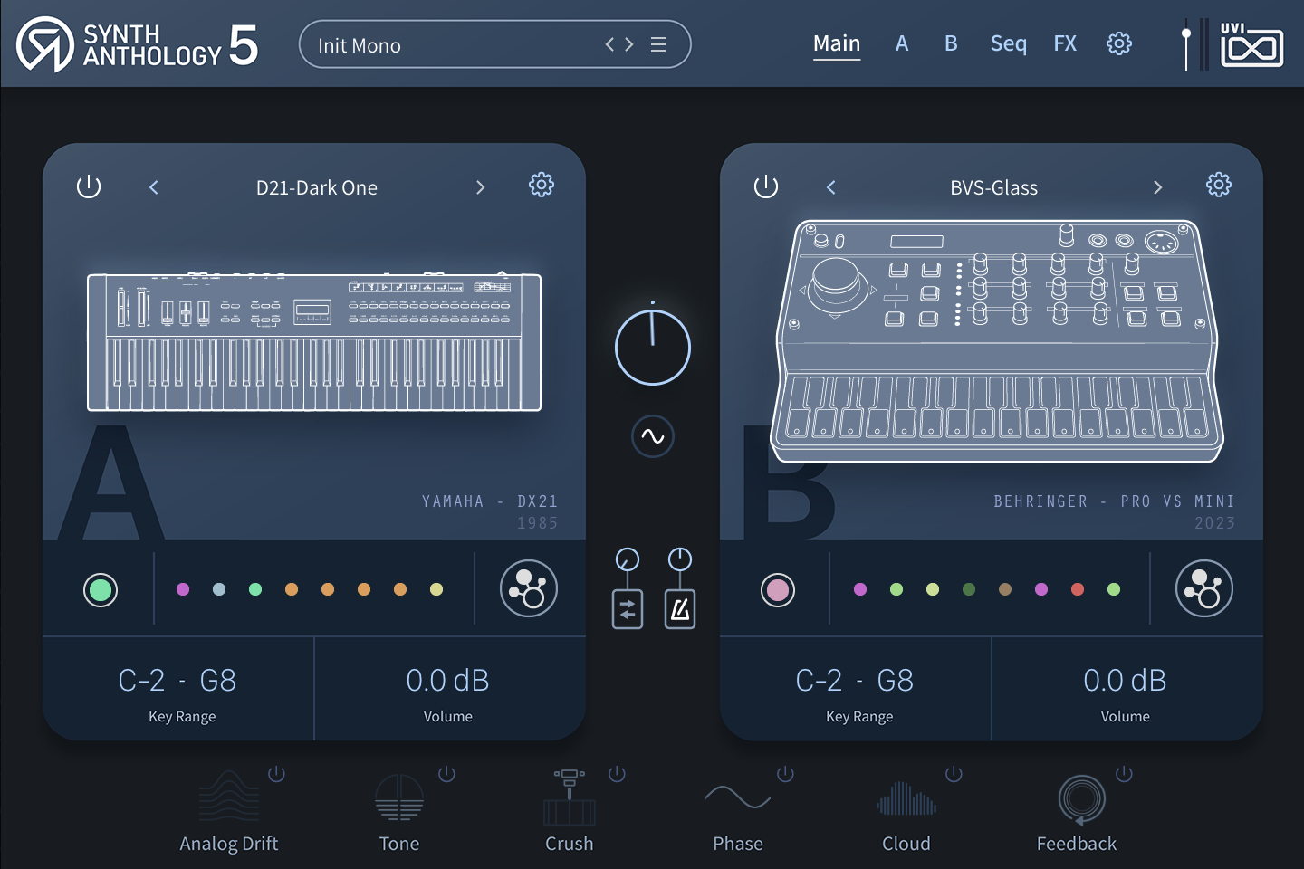
Task: Click the pink color selector circle on layer B
Action: point(778,590)
